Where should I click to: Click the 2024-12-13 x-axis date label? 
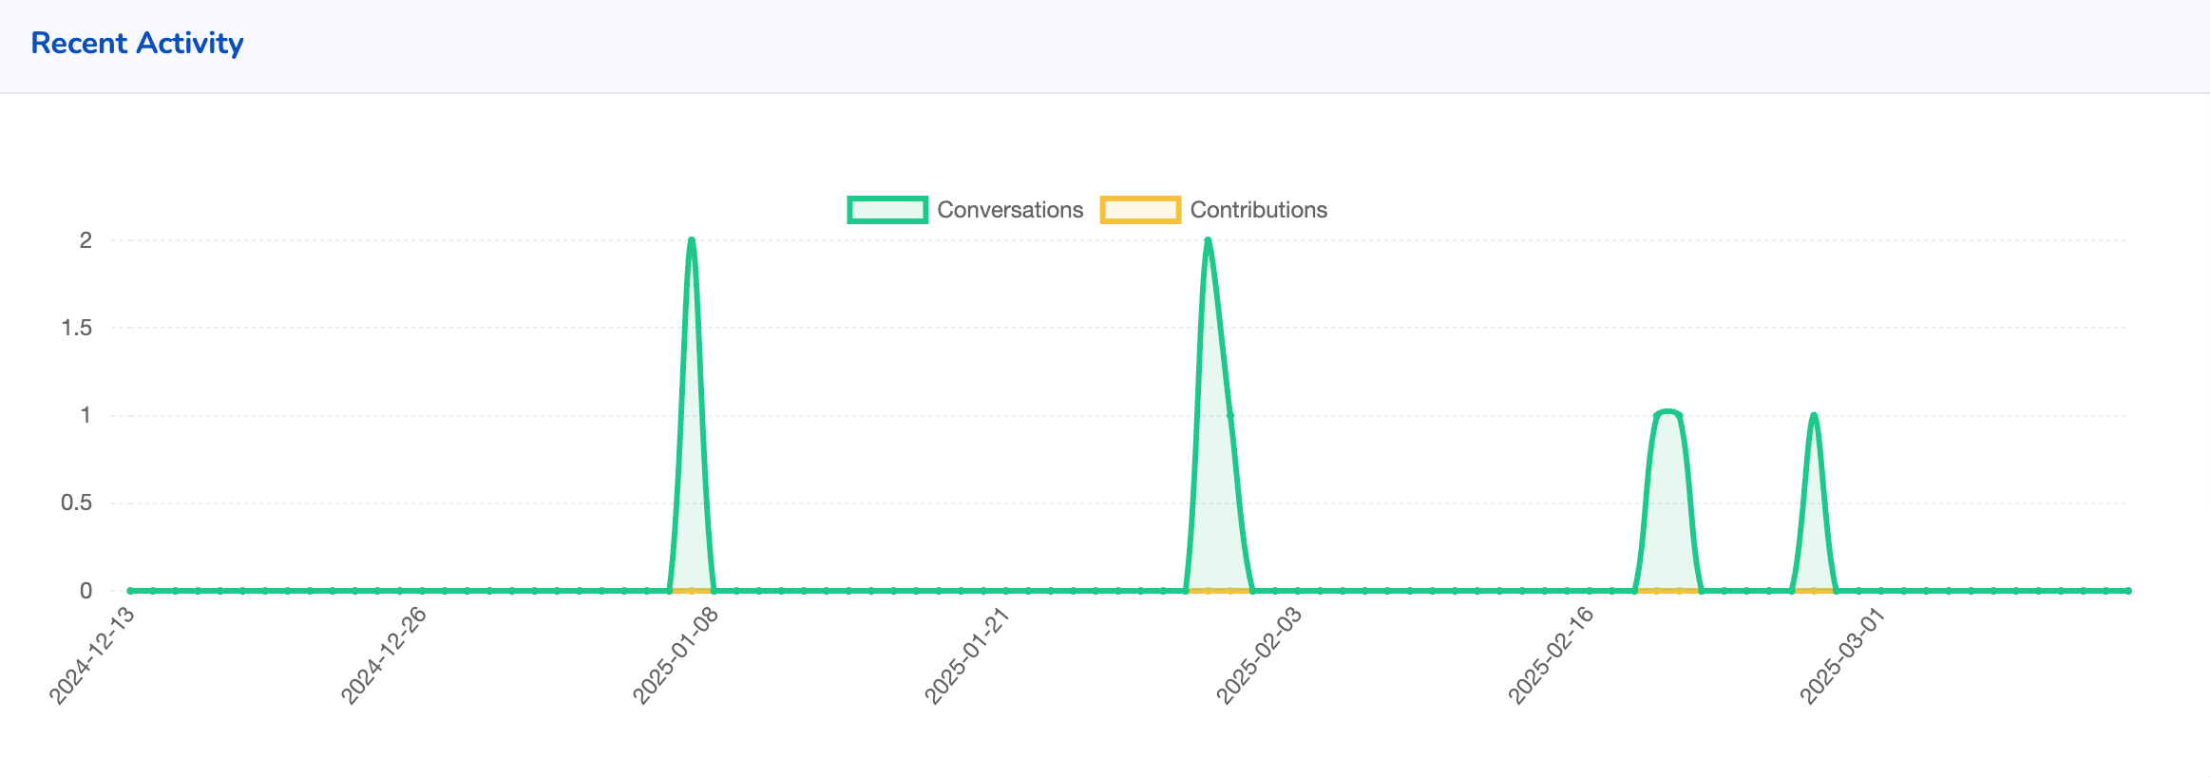pyautogui.click(x=93, y=655)
